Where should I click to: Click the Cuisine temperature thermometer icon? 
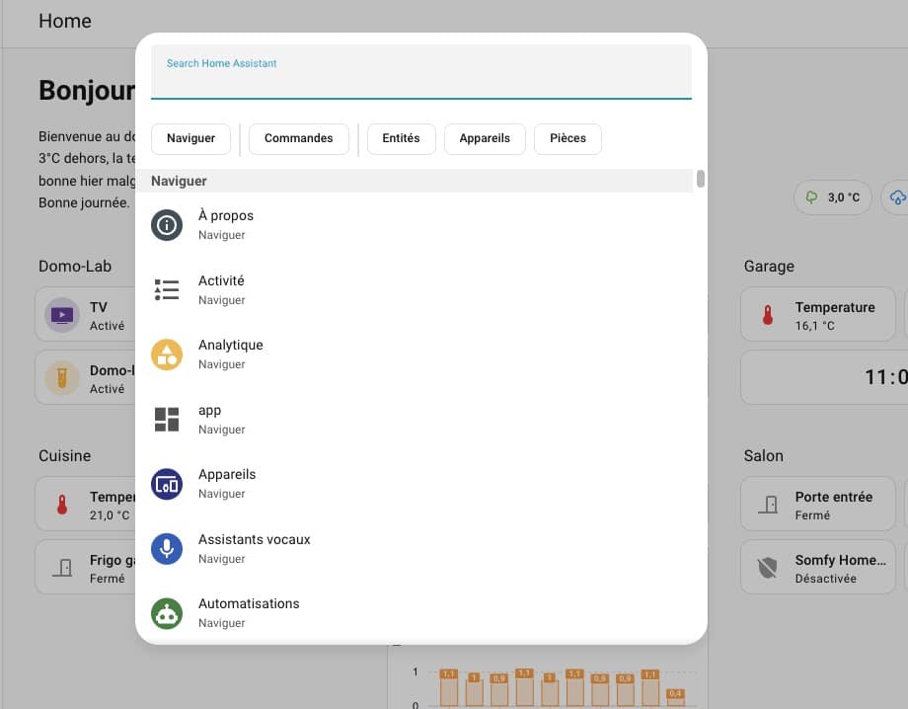61,506
